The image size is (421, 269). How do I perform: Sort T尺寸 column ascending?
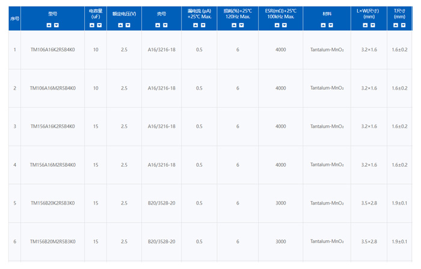tap(396, 25)
